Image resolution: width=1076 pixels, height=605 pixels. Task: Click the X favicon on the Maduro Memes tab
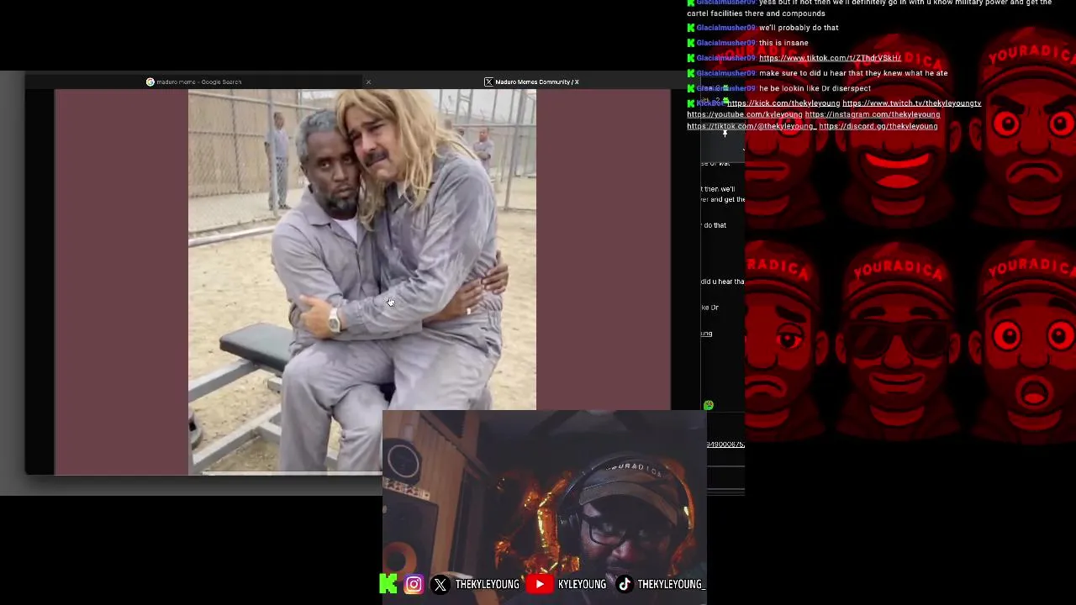pos(488,82)
